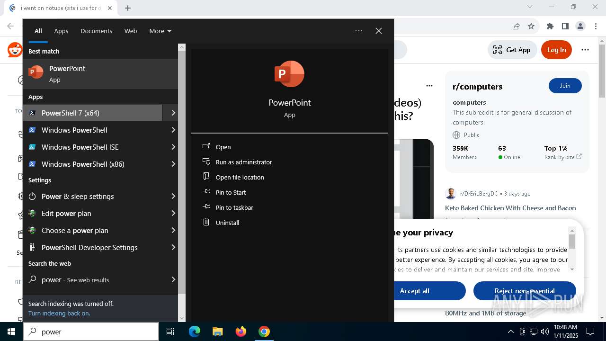Open PowerPoint best match result
Viewport: 606px width, 341px height.
pos(100,74)
